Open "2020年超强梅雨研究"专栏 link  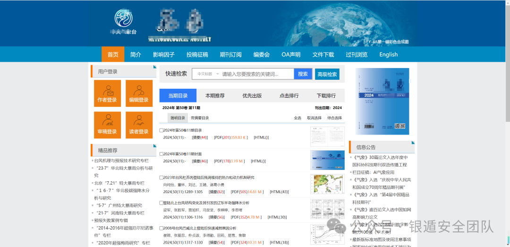(123, 243)
